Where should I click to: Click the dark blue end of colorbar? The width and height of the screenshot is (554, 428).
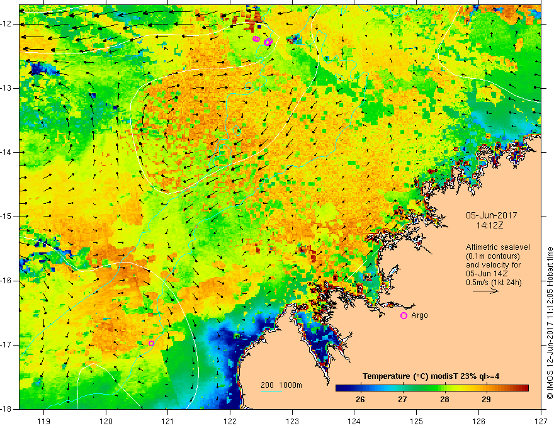click(x=339, y=388)
